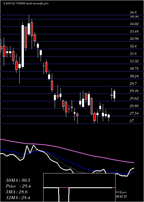The width and height of the screenshot is (144, 202).
Task: Click the 30.78 price axis label
Action: 134,68
